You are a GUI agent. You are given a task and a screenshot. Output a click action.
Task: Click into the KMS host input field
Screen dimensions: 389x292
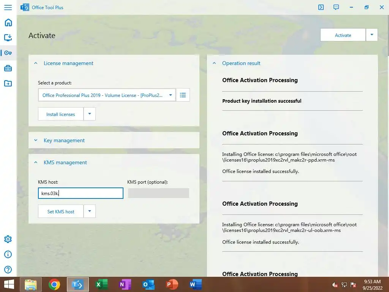point(81,193)
